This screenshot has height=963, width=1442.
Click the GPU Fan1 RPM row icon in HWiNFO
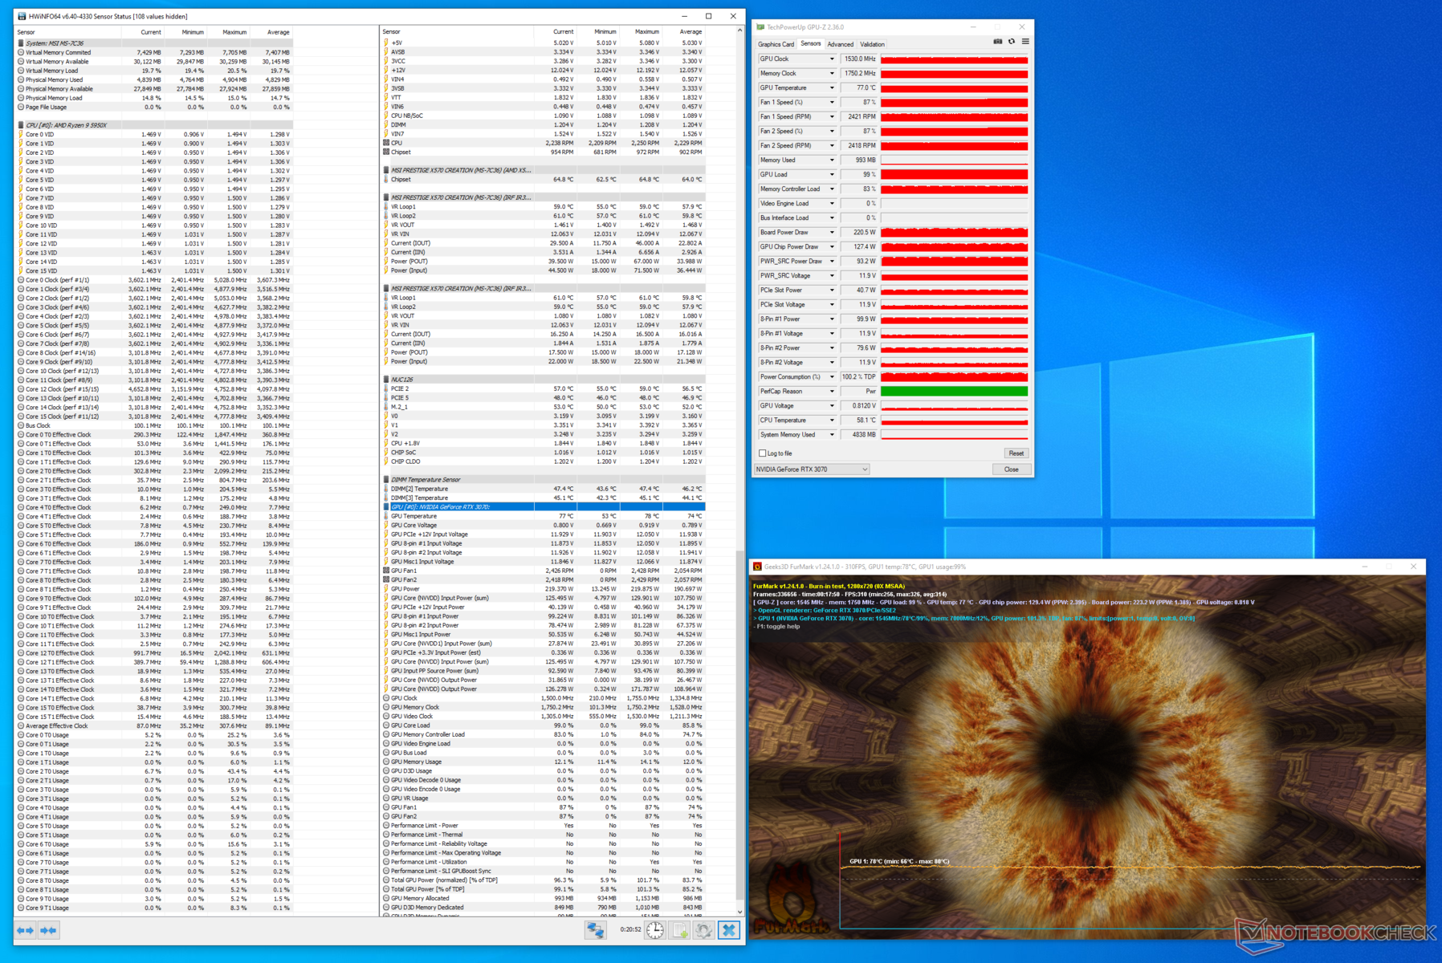tap(386, 571)
